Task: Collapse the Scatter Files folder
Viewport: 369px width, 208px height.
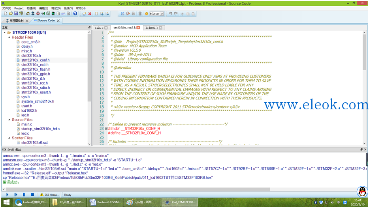Action: [9, 138]
